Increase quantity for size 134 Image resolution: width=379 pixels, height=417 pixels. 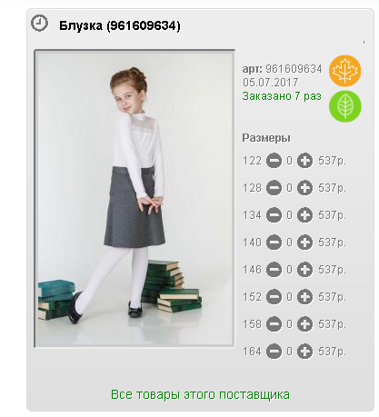click(304, 215)
